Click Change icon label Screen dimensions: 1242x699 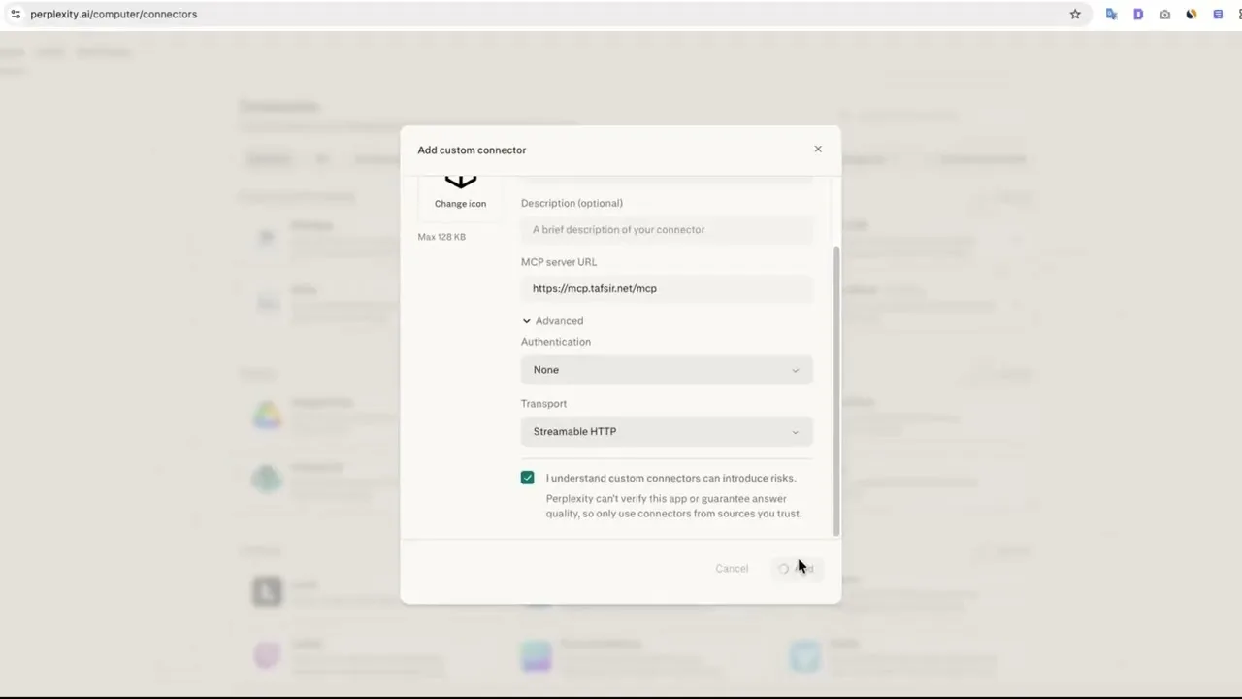click(x=460, y=204)
